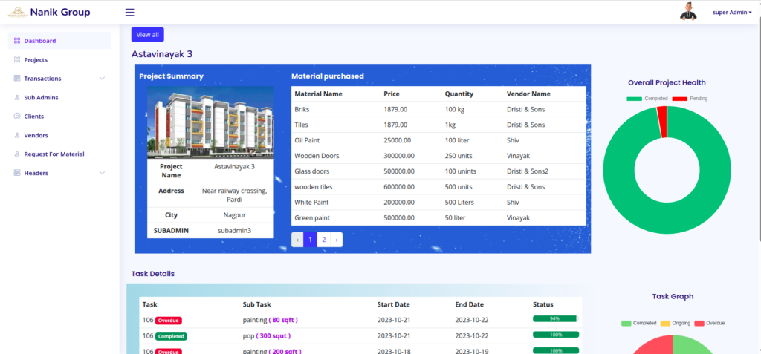Open Vendors in the sidebar
The height and width of the screenshot is (354, 761).
59,135
